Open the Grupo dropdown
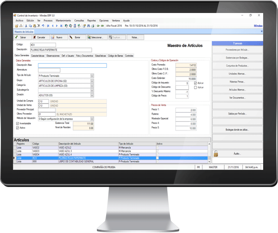Screen dimensions: 278x233 click(x=92, y=81)
